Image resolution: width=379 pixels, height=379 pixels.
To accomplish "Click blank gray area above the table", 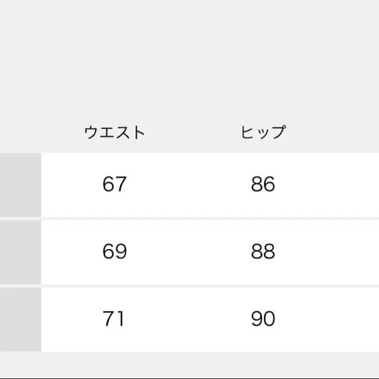I will tap(189, 54).
